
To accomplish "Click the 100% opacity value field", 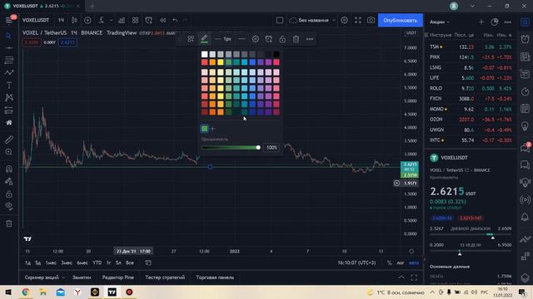I will point(271,148).
